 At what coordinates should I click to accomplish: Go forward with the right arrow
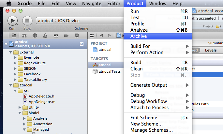point(109,36)
